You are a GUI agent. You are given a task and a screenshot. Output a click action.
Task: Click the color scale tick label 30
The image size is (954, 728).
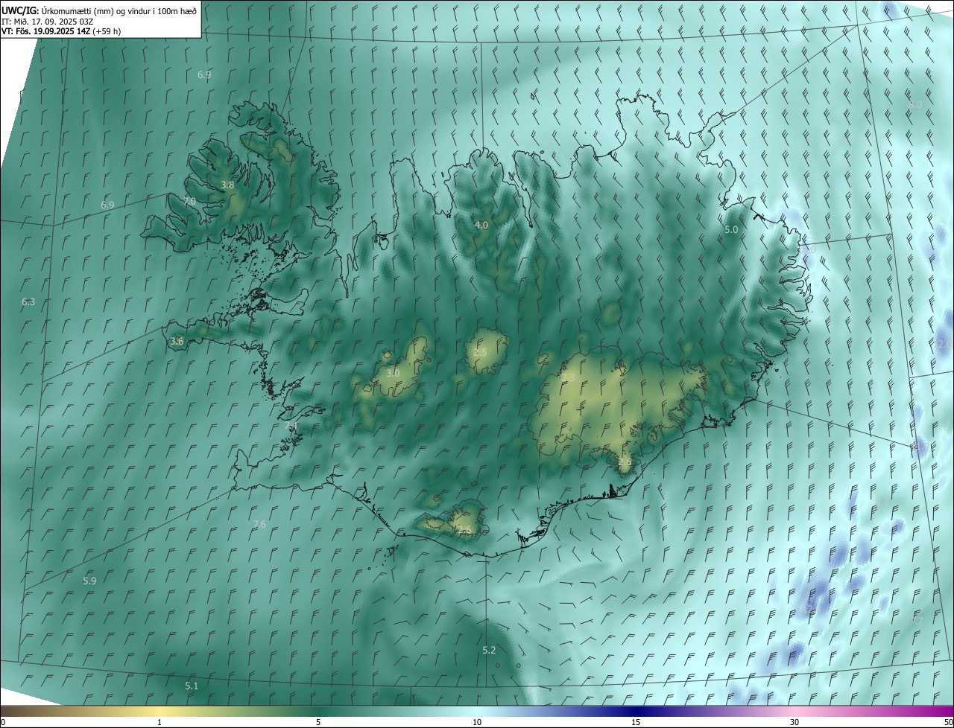coord(795,722)
